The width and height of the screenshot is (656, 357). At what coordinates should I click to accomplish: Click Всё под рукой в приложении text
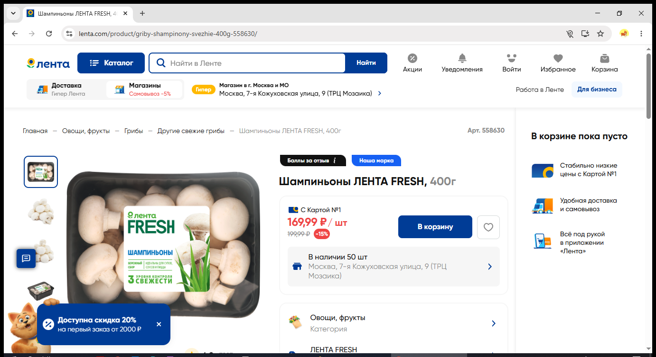coord(582,242)
